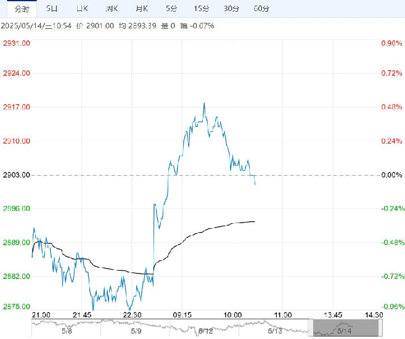Click the 0.00% percent axis label
The width and height of the screenshot is (405, 339).
(x=391, y=175)
